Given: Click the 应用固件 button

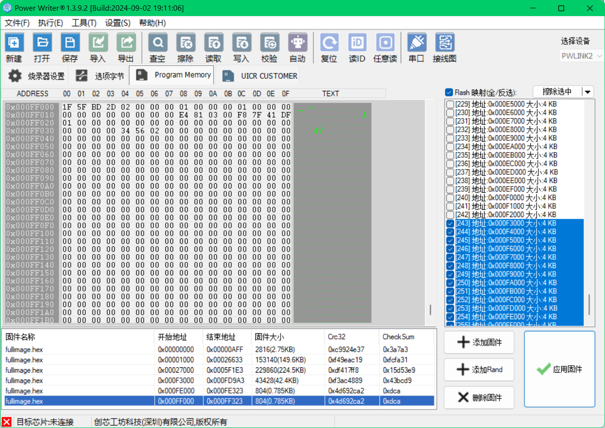Looking at the screenshot, I should coord(559,369).
